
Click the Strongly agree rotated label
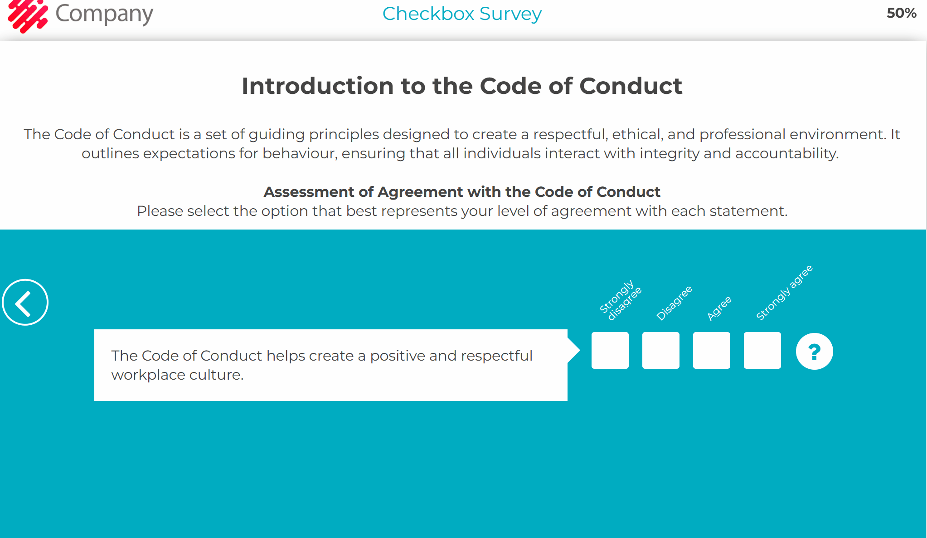click(784, 293)
